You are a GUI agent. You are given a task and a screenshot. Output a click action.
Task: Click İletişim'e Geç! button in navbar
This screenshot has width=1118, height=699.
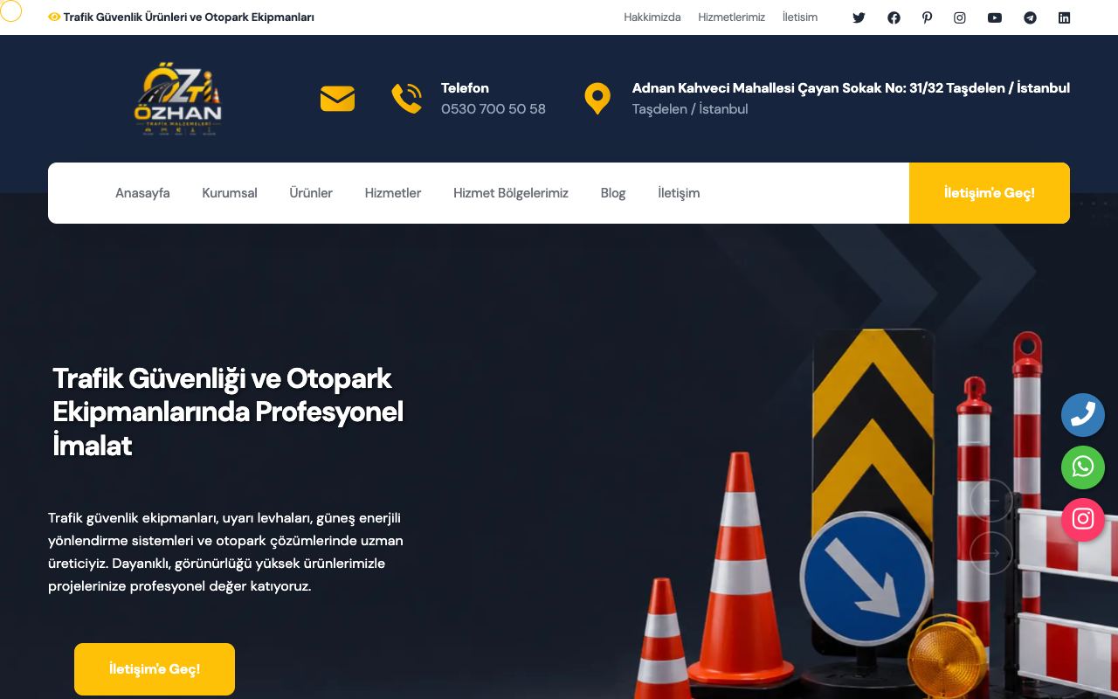click(x=990, y=193)
